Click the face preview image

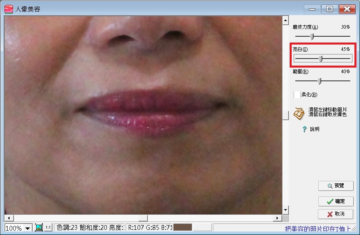pyautogui.click(x=143, y=115)
